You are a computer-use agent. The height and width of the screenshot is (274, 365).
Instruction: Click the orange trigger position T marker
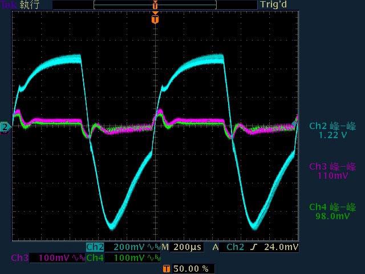tap(155, 19)
